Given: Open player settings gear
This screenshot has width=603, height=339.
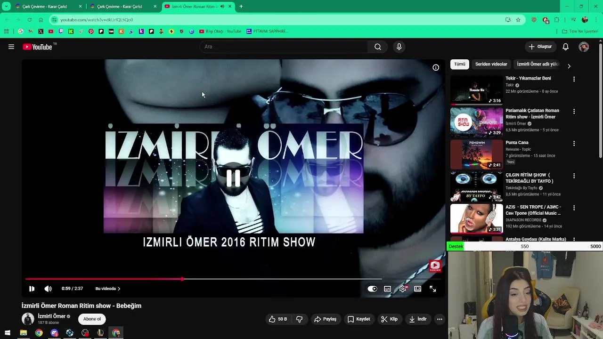Looking at the screenshot, I should coord(403,289).
